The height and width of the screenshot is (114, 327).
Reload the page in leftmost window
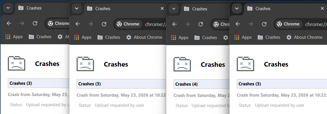[x=35, y=23]
